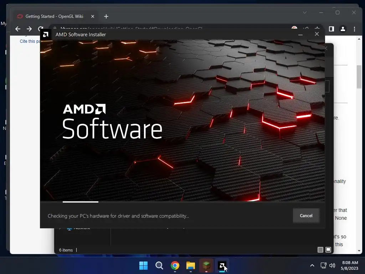Close the AMD Software Installer window
Viewport: 365px width, 274px height.
(x=317, y=34)
